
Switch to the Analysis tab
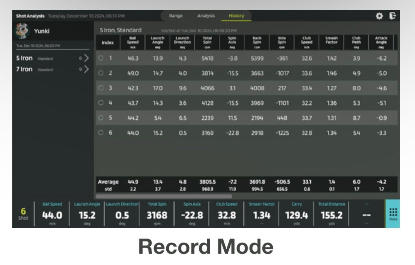(x=206, y=16)
